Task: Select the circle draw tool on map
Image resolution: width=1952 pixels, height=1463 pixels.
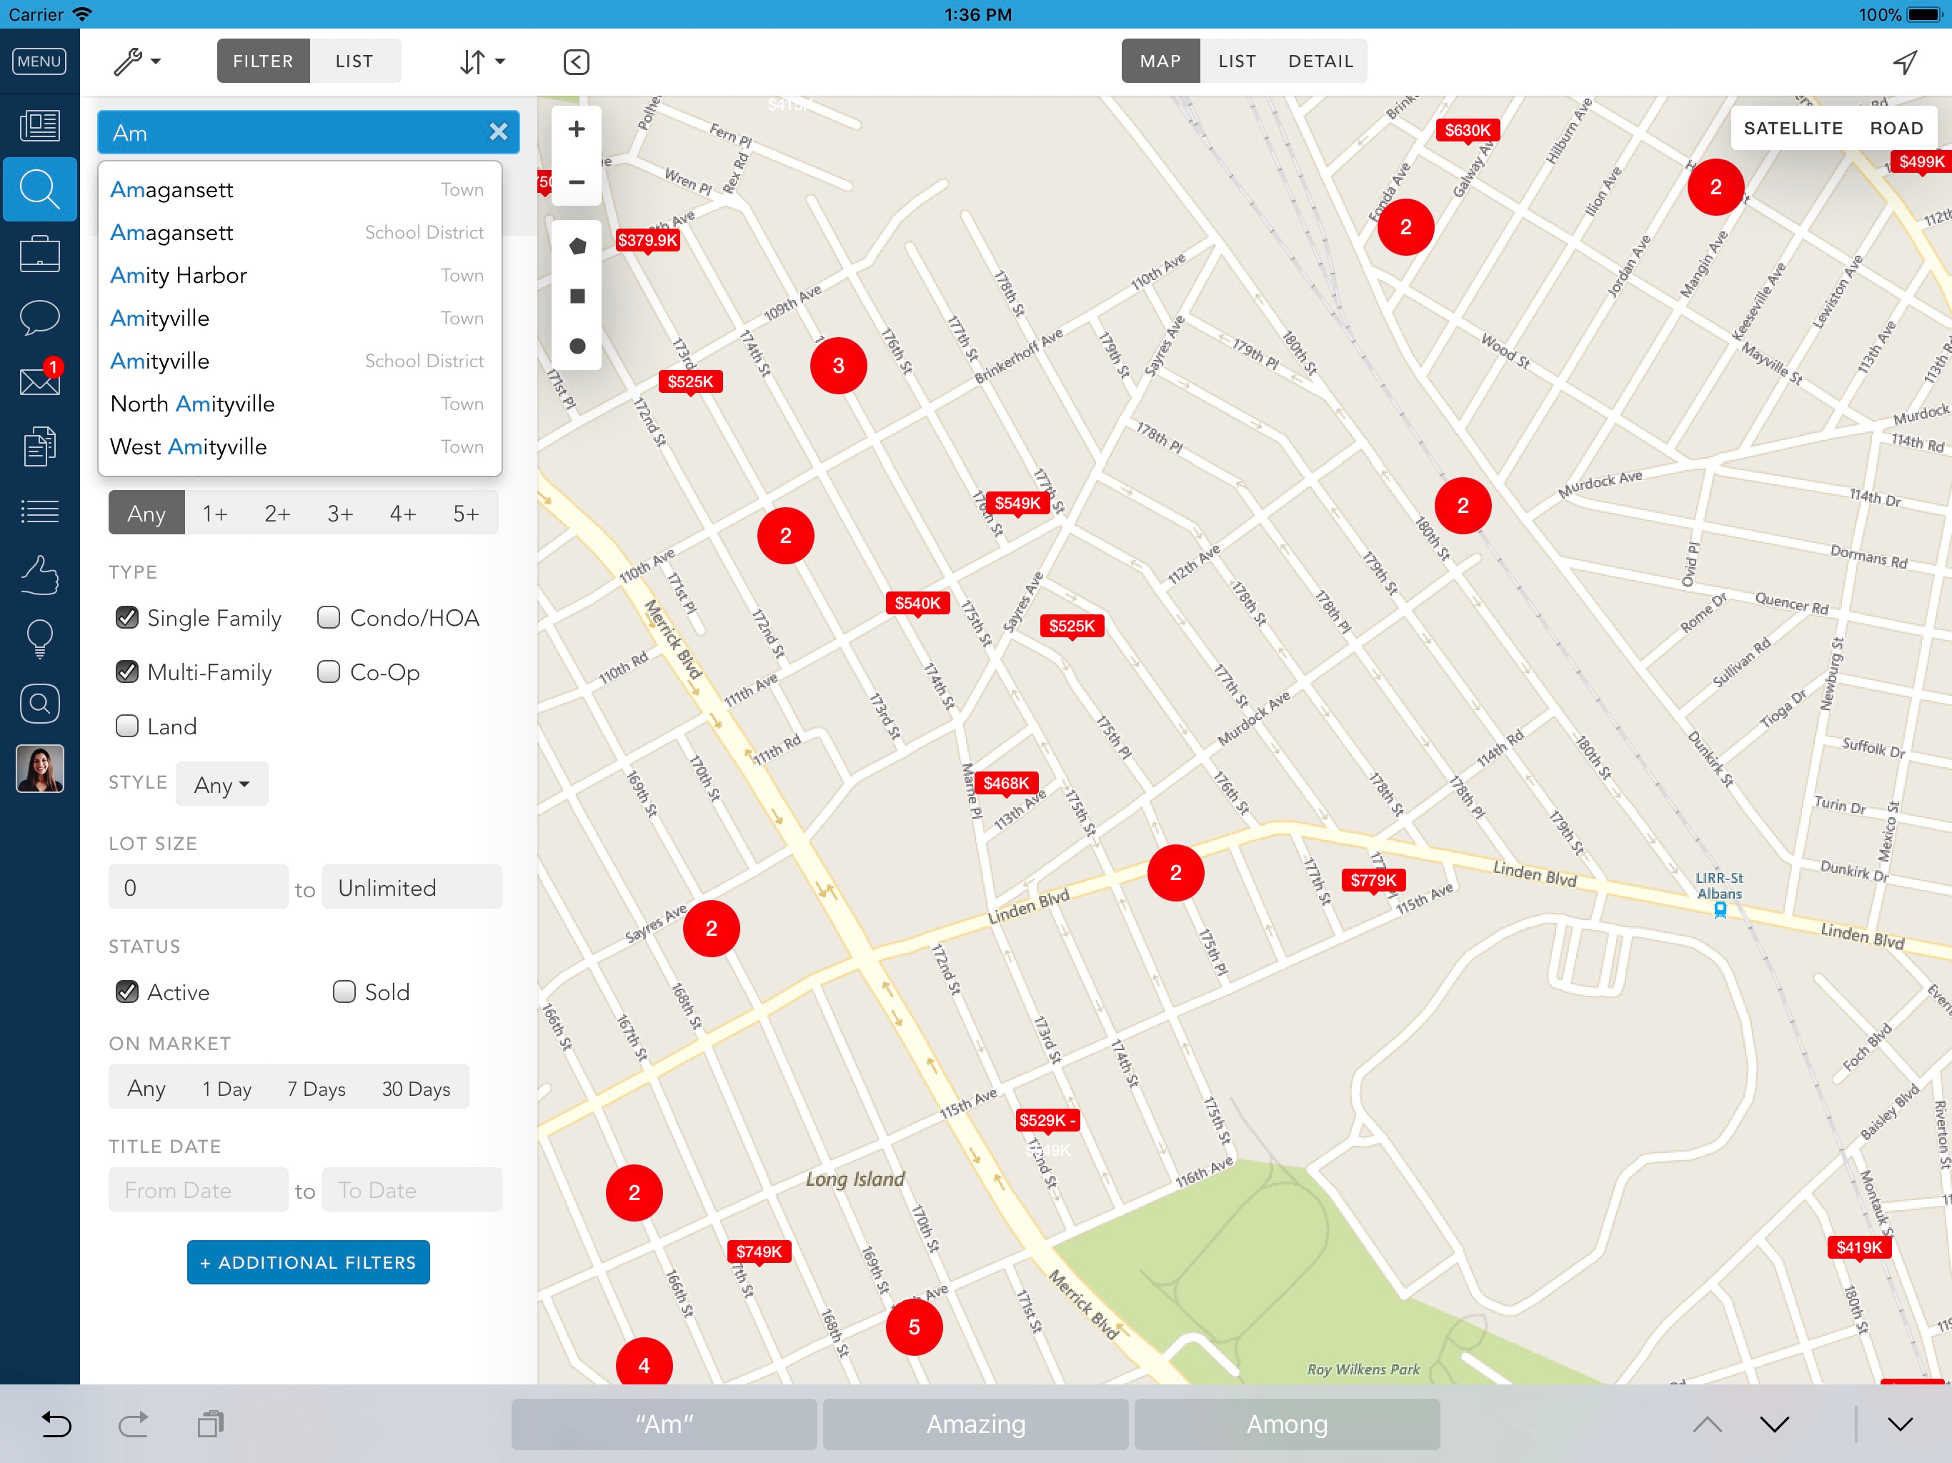Action: (577, 346)
